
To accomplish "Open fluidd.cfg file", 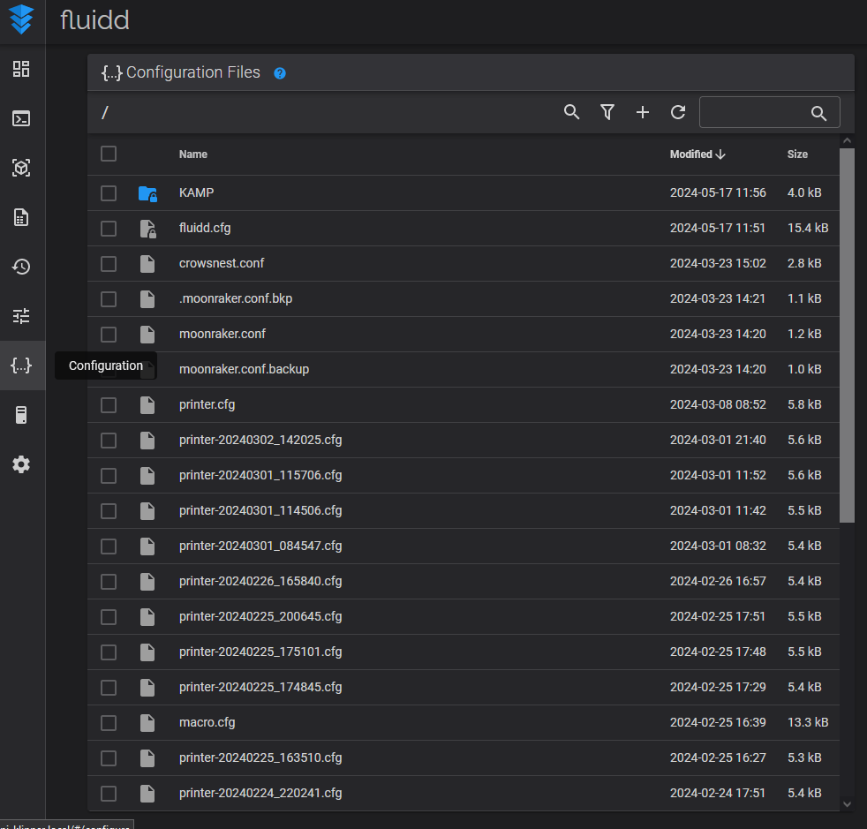I will point(205,228).
